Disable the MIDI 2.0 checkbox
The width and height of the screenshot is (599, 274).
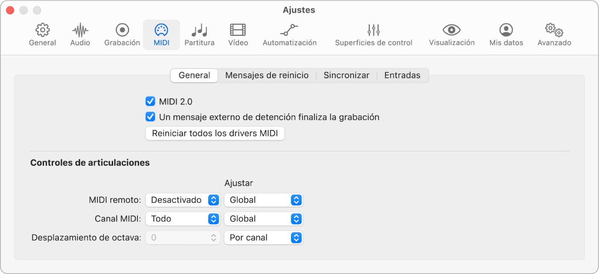(x=150, y=101)
